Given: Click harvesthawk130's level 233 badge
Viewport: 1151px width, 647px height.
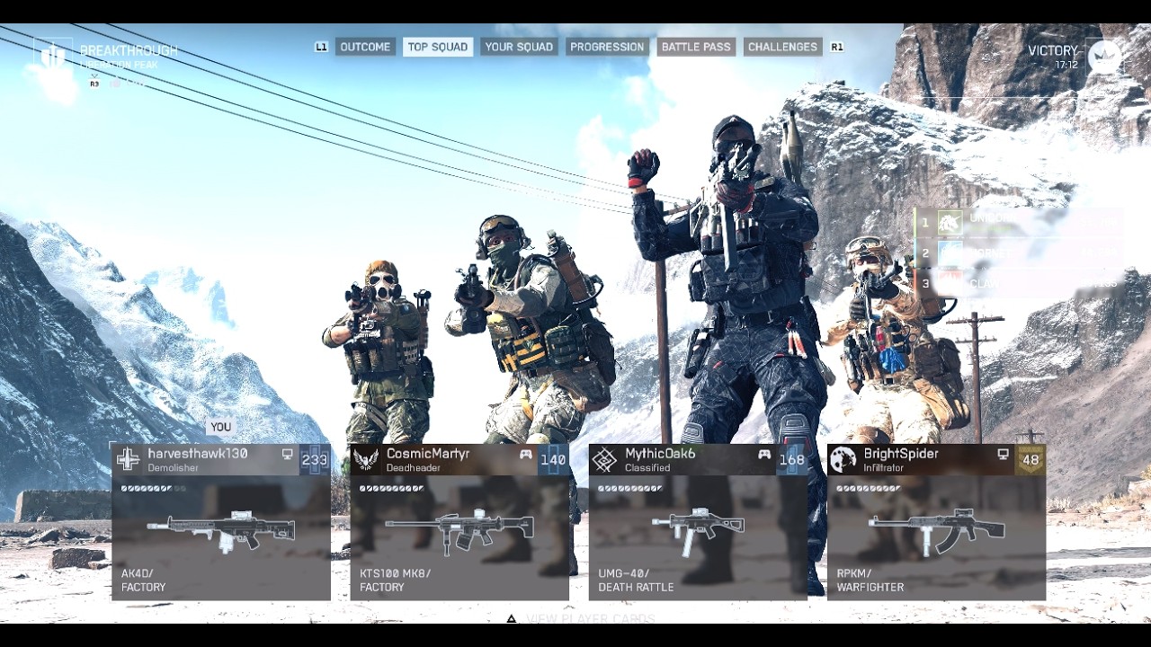Looking at the screenshot, I should click(x=315, y=459).
